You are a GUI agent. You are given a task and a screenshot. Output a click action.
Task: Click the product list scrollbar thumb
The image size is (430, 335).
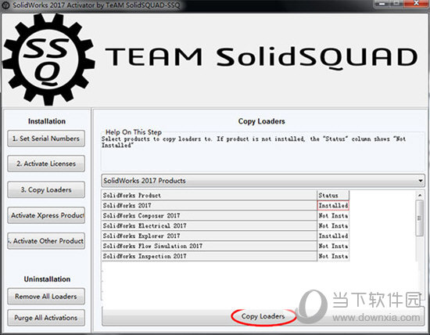pyautogui.click(x=420, y=218)
